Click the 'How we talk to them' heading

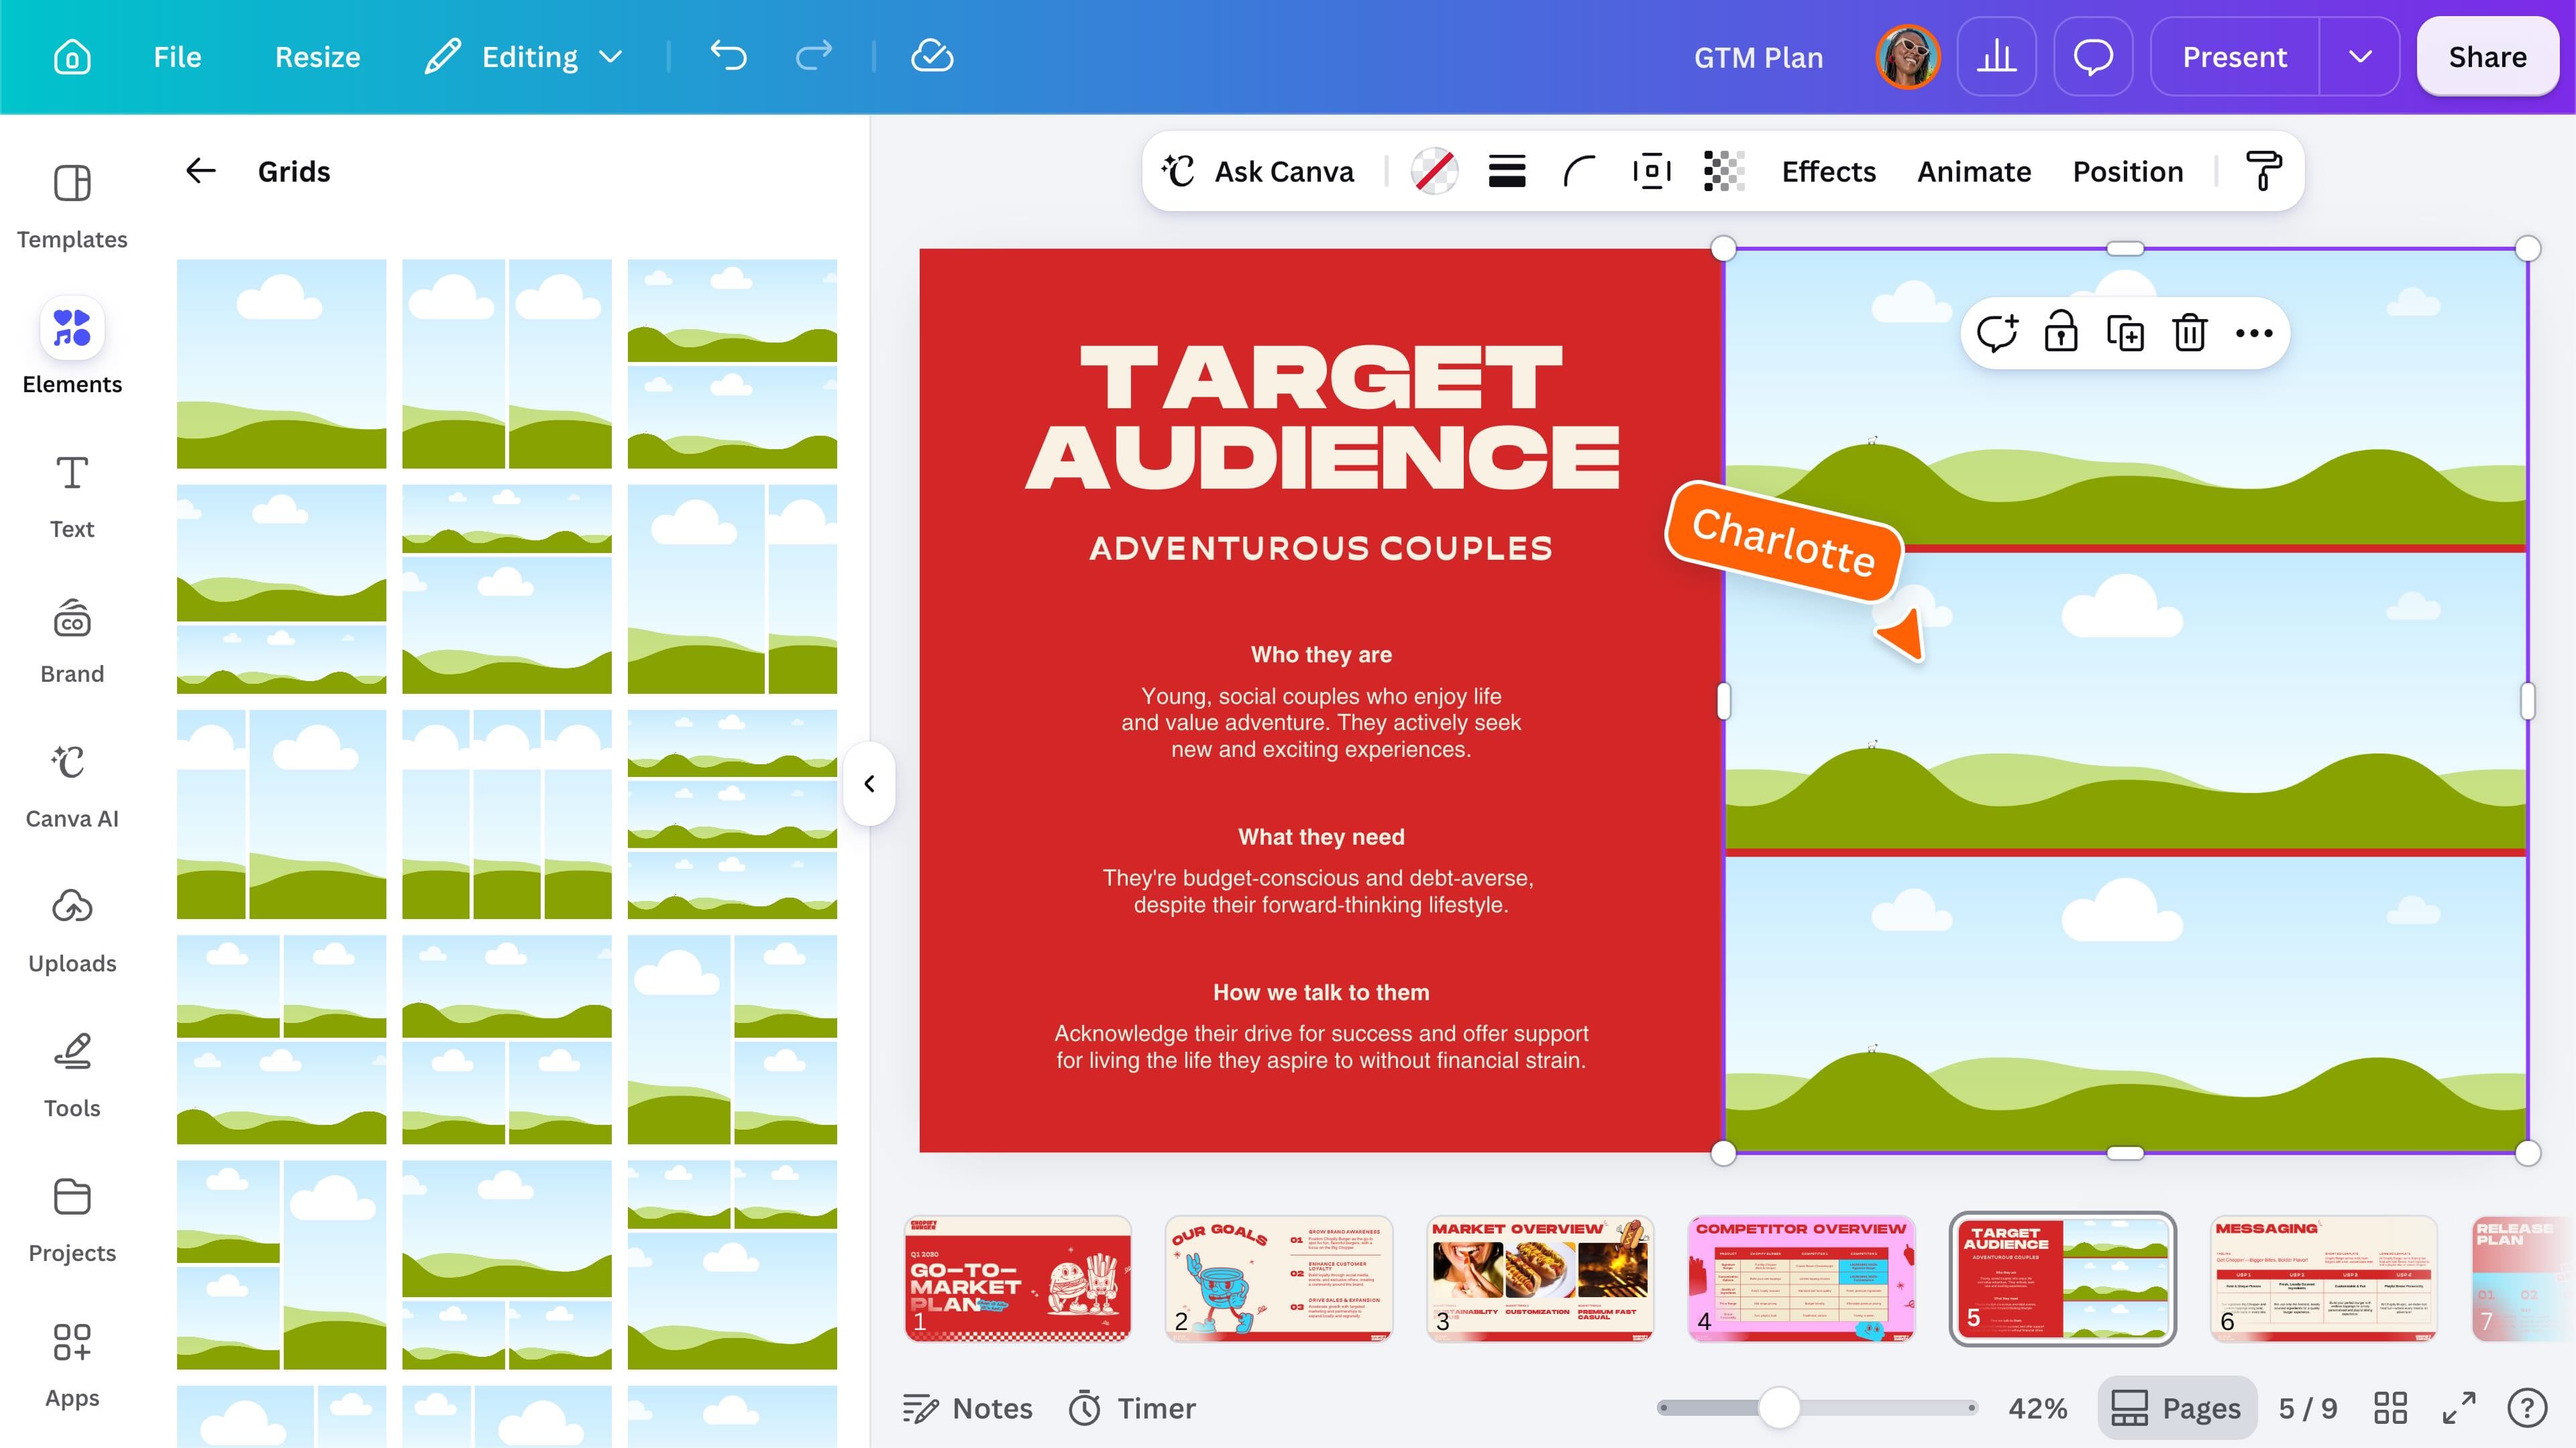pyautogui.click(x=1321, y=992)
